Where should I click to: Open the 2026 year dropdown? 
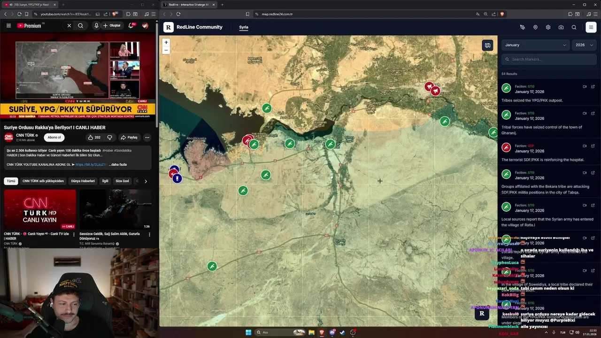(x=585, y=45)
